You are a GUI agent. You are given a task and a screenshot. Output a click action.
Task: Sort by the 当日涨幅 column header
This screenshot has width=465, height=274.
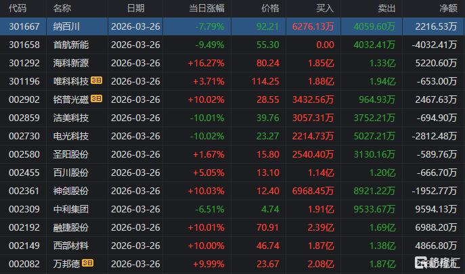coord(208,8)
